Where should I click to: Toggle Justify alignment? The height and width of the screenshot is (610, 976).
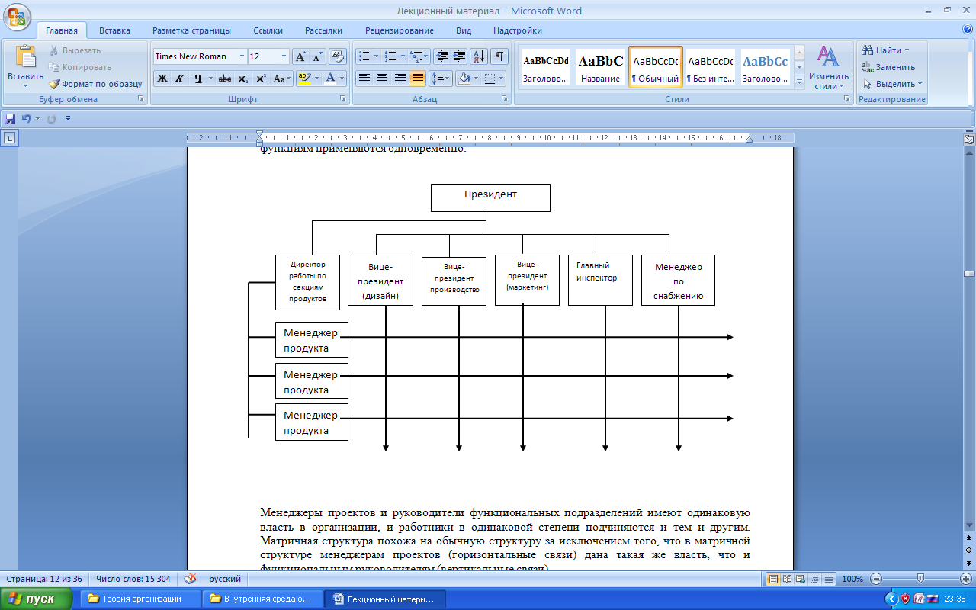click(x=417, y=78)
